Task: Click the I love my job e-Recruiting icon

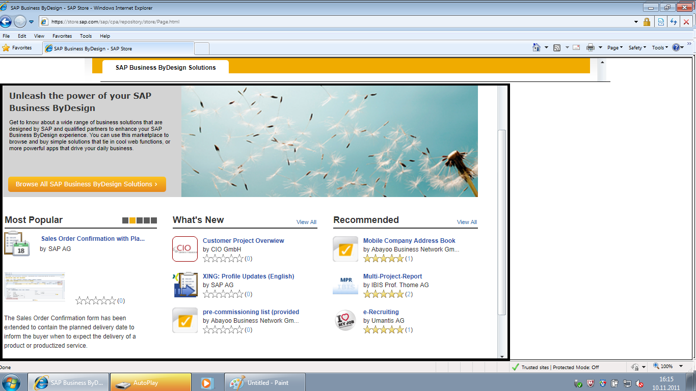Action: [x=345, y=320]
